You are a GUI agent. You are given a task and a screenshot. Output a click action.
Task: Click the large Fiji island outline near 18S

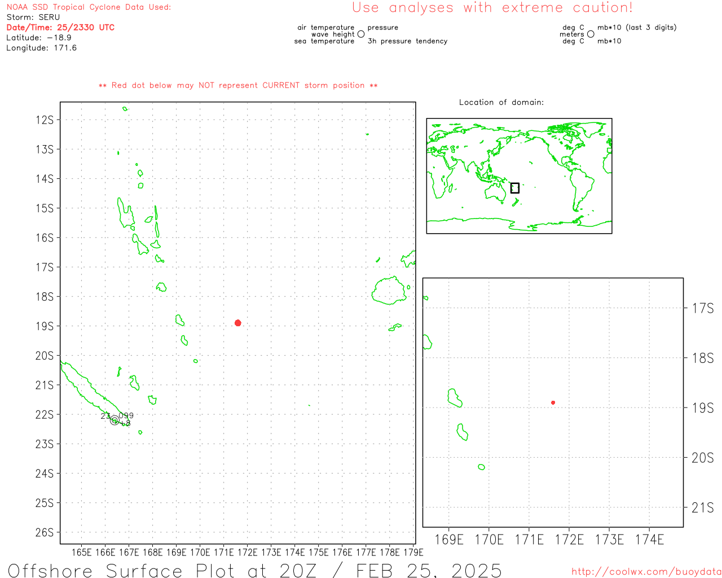click(389, 291)
